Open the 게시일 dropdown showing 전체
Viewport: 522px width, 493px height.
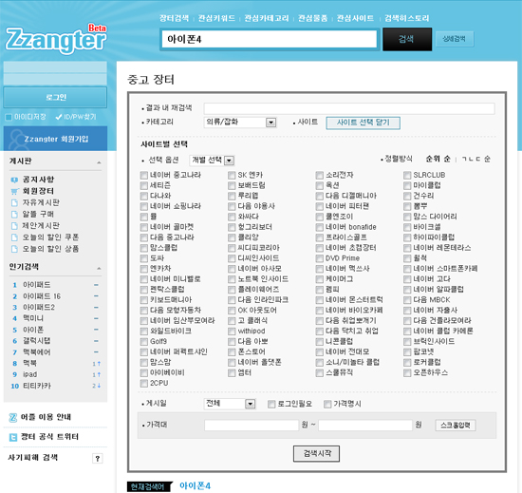point(230,404)
